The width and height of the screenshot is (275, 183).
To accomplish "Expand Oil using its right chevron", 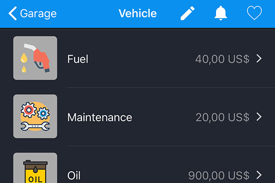I will coord(259,175).
